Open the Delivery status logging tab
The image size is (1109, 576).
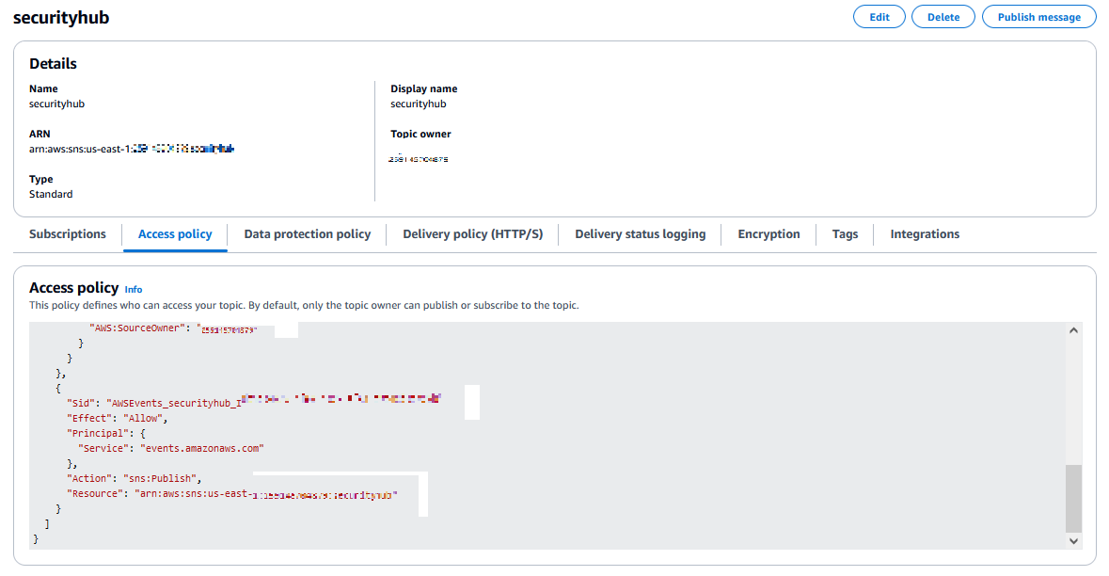640,233
